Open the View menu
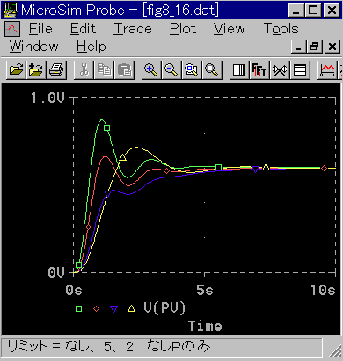 pyautogui.click(x=229, y=29)
